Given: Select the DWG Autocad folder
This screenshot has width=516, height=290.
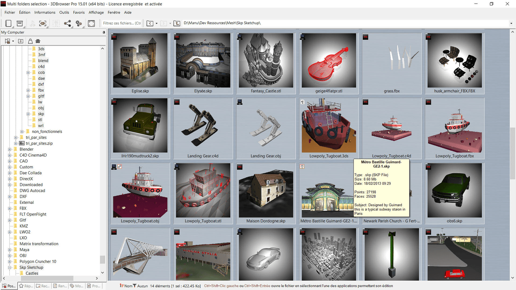Looking at the screenshot, I should 32,191.
